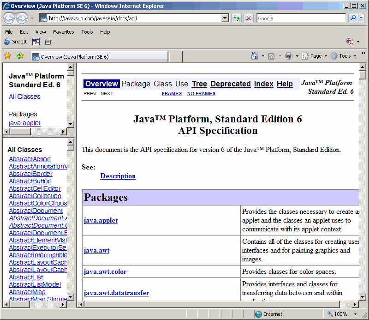Click the main page vertical scrollbar down arrow
Screen dimensions: 369x320
point(363,297)
